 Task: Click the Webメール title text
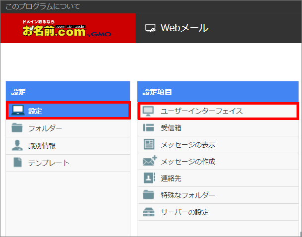pyautogui.click(x=184, y=28)
